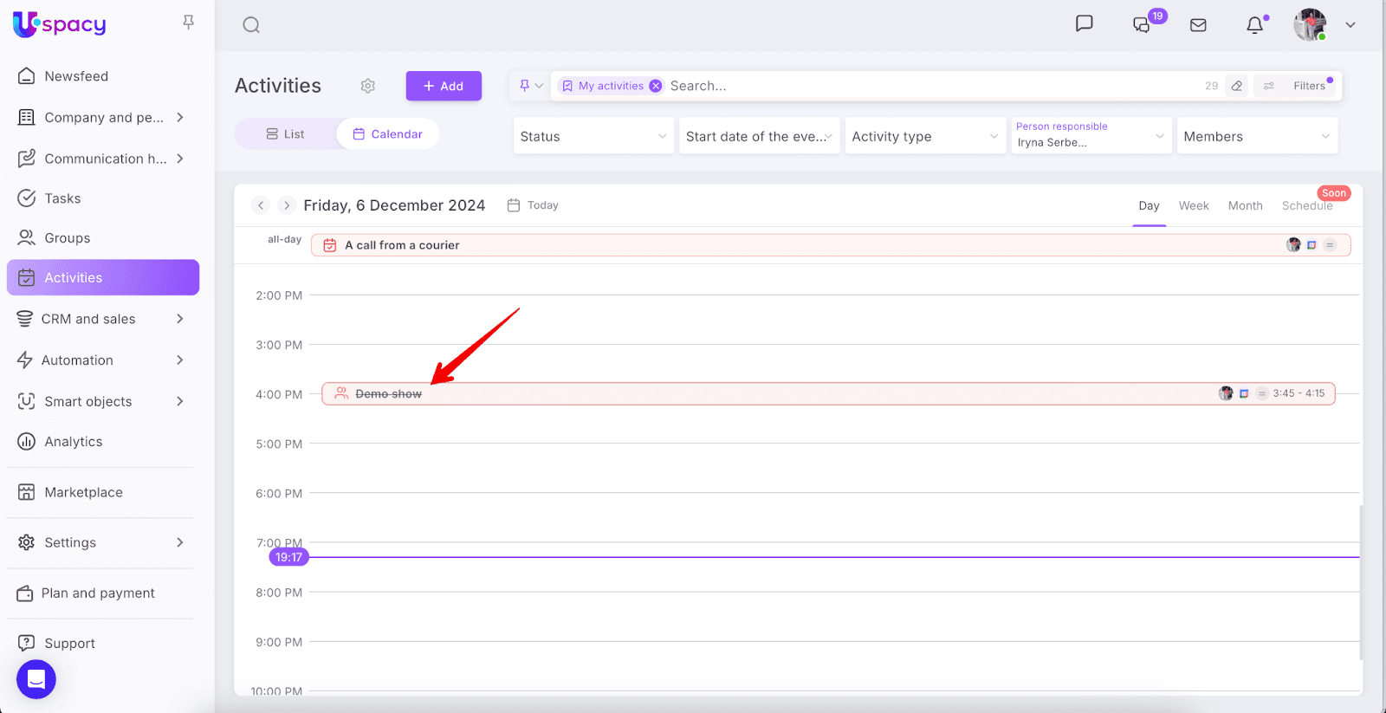Switch to Month tab
1386x713 pixels.
click(x=1245, y=205)
